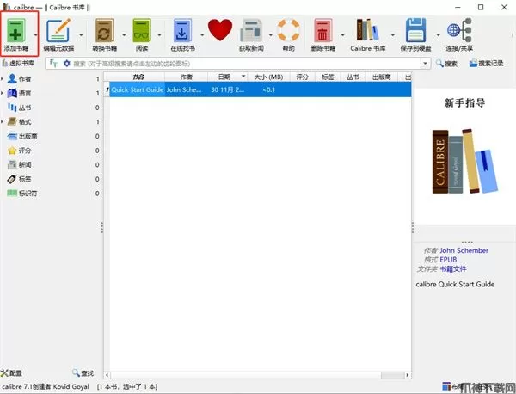516x394 pixels.
Task: Open the Get books online dropdown arrow
Action: pos(202,35)
